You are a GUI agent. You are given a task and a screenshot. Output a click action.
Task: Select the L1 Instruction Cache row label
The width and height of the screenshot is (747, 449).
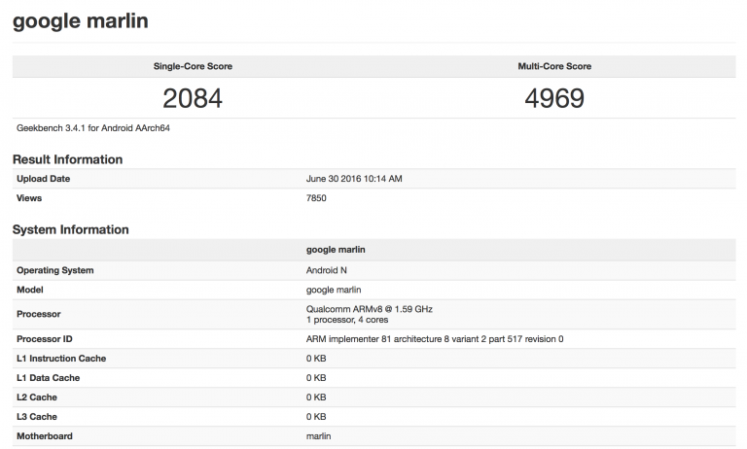coord(61,359)
